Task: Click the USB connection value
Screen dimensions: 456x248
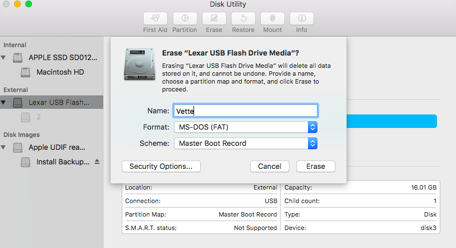Action: pos(271,201)
